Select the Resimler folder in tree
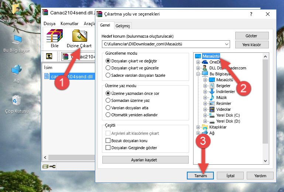284x192 pixels. pos(224,103)
